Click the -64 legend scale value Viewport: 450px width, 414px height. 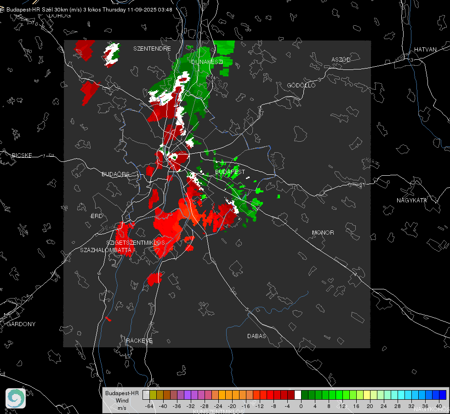[149, 406]
